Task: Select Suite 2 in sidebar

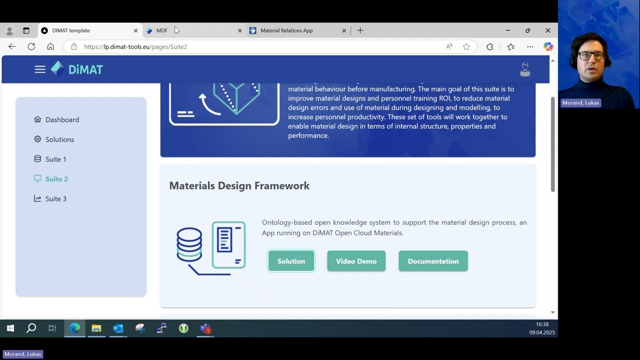Action: (51, 179)
